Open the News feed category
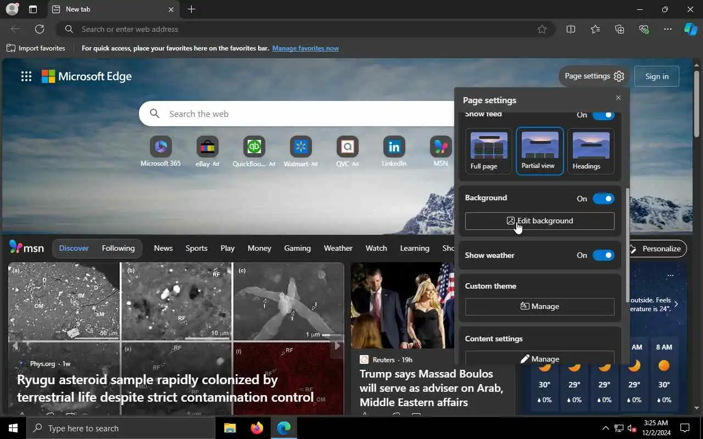703x439 pixels. click(163, 248)
